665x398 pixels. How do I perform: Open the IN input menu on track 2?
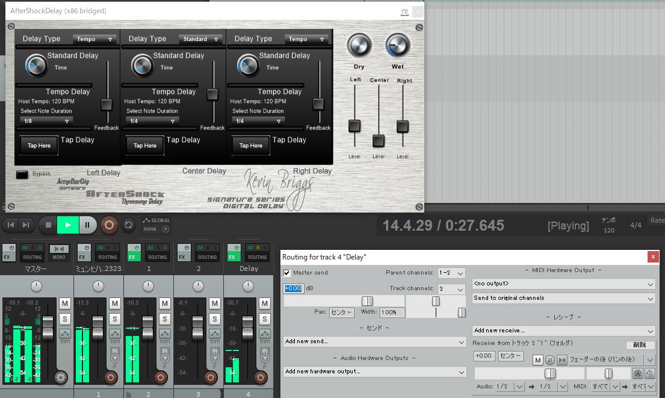[x=215, y=355]
